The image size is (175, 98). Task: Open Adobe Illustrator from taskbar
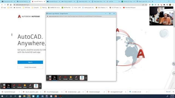[60, 96]
